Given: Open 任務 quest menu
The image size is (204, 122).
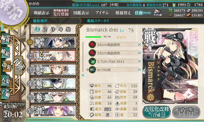Looking at the screenshot, I should [x=143, y=13].
